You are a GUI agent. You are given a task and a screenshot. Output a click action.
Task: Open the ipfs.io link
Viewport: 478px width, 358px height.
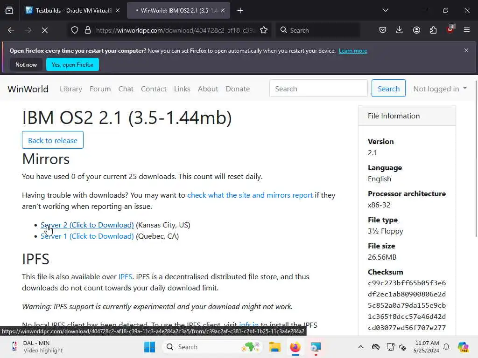(249, 324)
